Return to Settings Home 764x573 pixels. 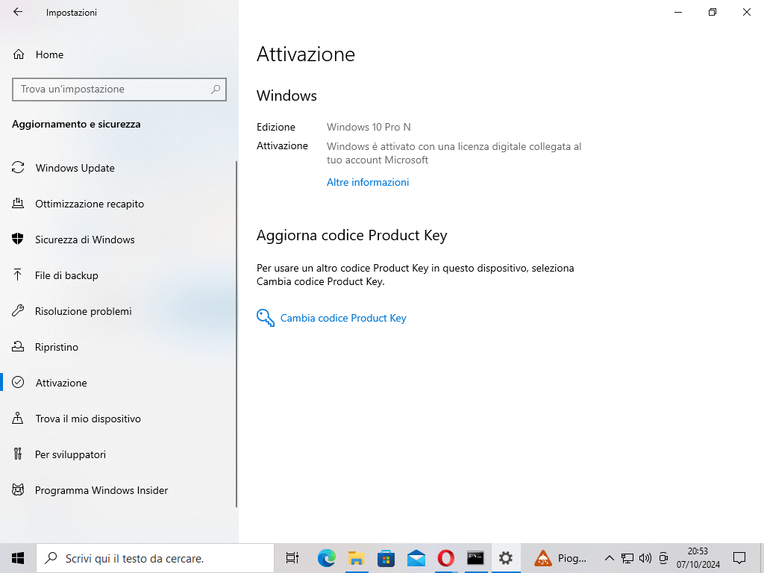[50, 54]
